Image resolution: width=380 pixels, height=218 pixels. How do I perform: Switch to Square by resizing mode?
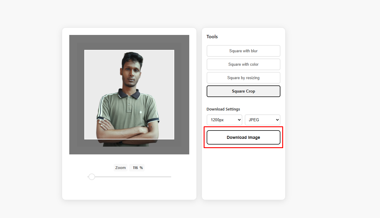[243, 78]
